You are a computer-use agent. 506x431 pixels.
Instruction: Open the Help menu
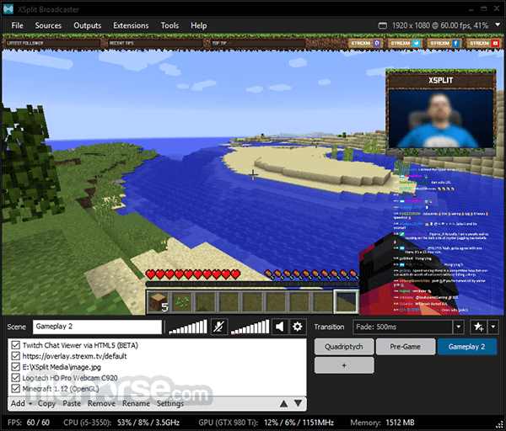click(x=199, y=25)
